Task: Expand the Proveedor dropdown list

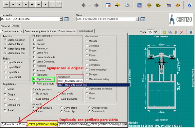Action: click(61, 19)
